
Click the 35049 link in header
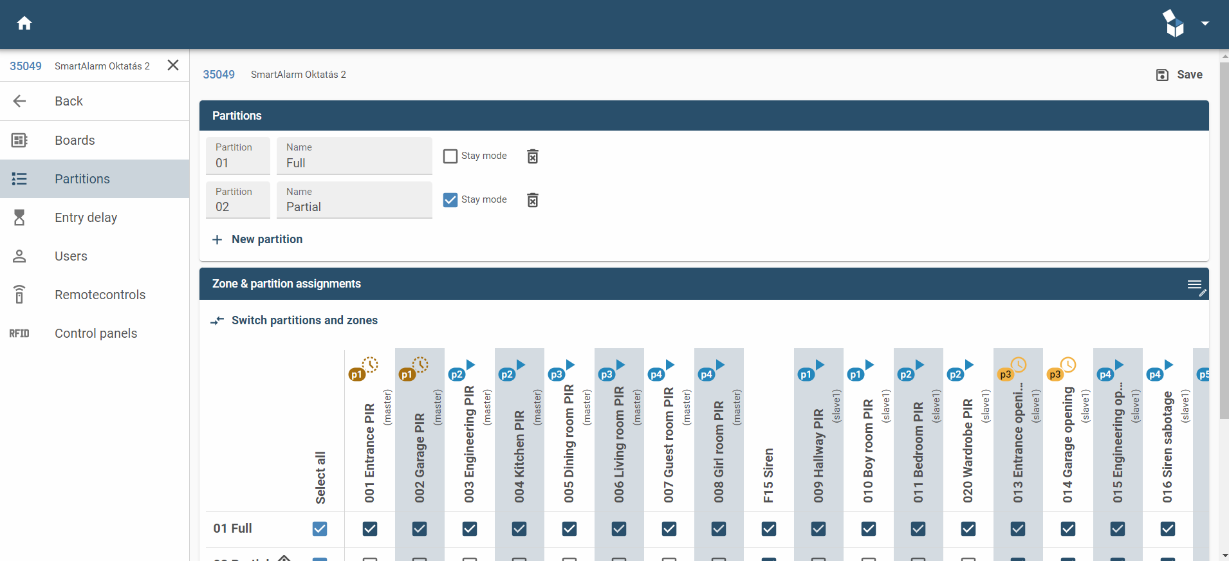click(219, 75)
